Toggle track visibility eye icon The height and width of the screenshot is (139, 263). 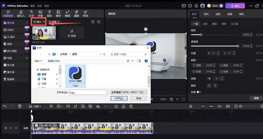click(x=11, y=128)
